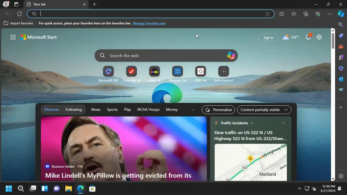This screenshot has height=195, width=347.
Task: Open Copilot in the toolbar
Action: coord(341,14)
